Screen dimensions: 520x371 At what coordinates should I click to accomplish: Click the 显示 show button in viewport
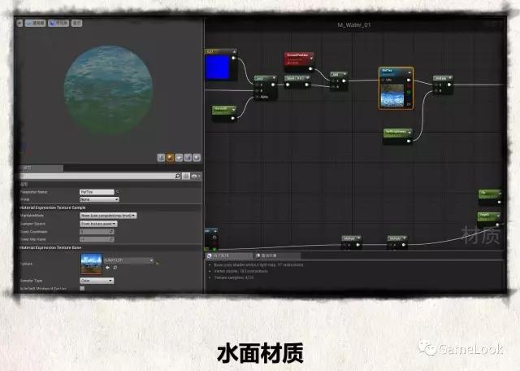[x=76, y=23]
